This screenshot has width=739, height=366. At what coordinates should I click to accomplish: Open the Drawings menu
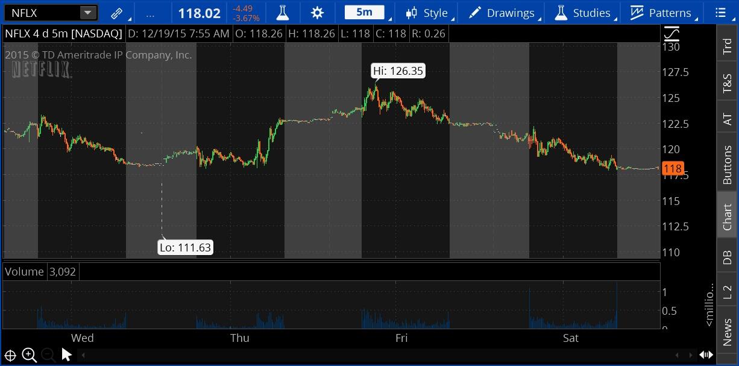click(502, 13)
